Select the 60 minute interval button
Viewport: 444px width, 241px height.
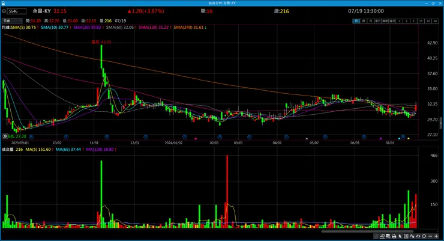[435, 21]
